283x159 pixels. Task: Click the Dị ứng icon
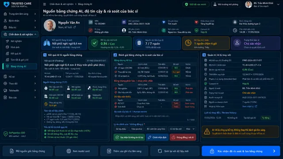(91, 30)
